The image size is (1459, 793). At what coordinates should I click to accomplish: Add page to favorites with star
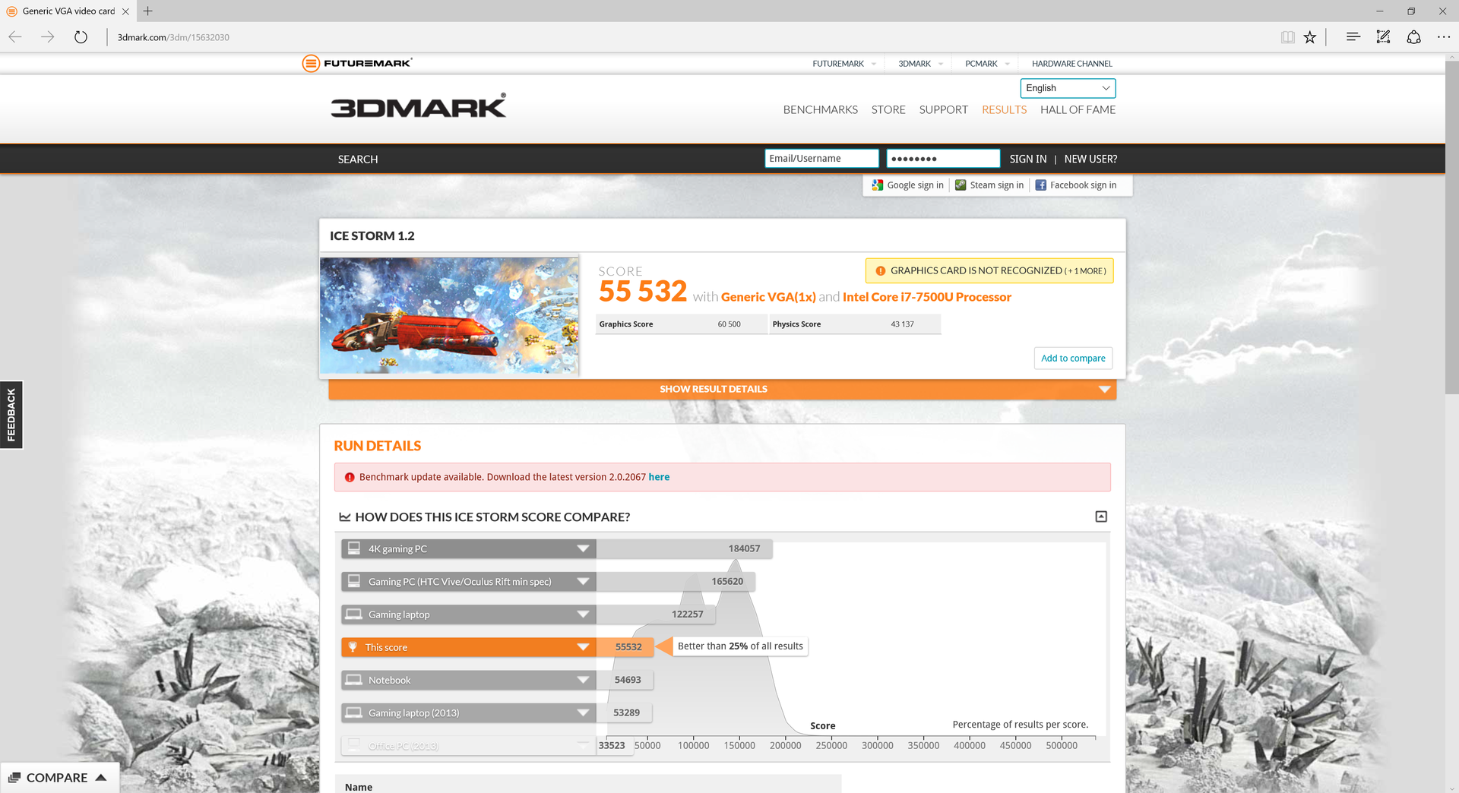1310,36
